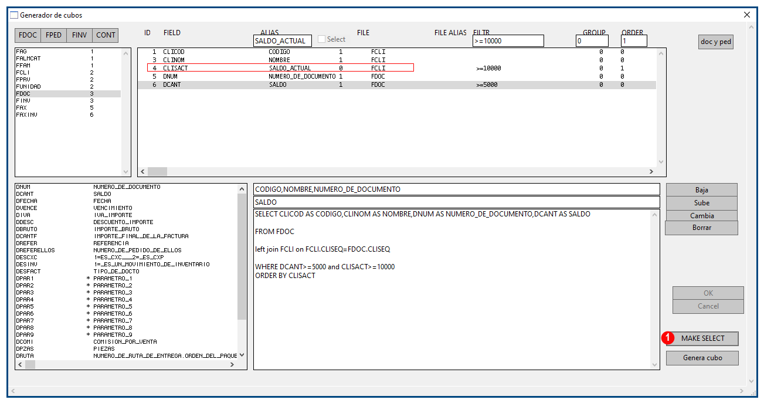Select FALMCAT in the file list
Viewport: 764px width, 403px height.
pos(67,59)
